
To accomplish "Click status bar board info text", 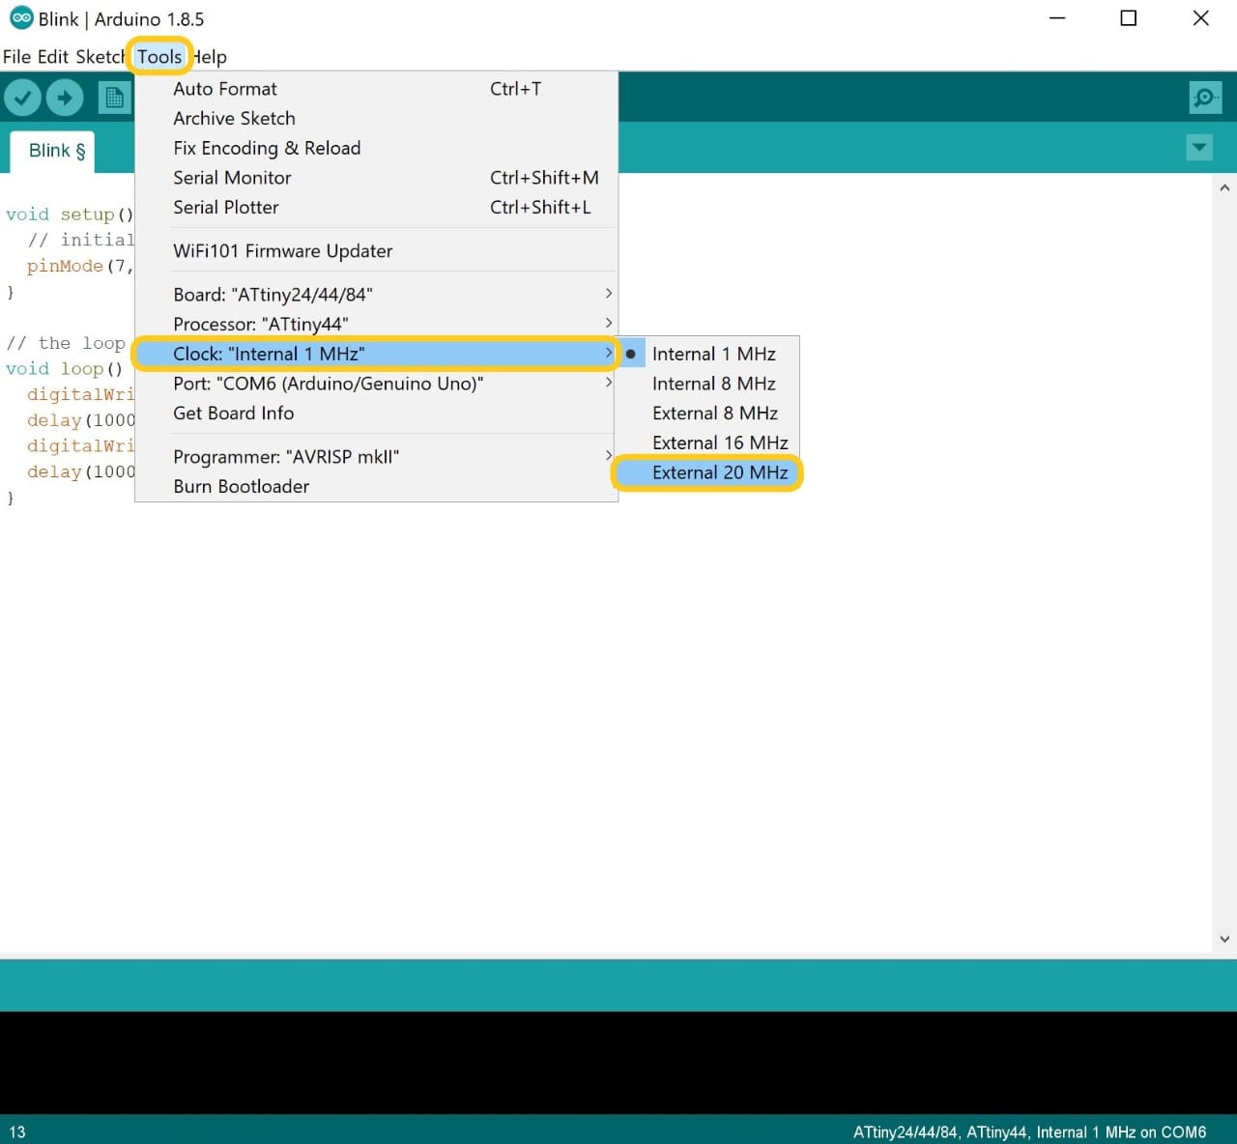I will tap(1029, 1132).
